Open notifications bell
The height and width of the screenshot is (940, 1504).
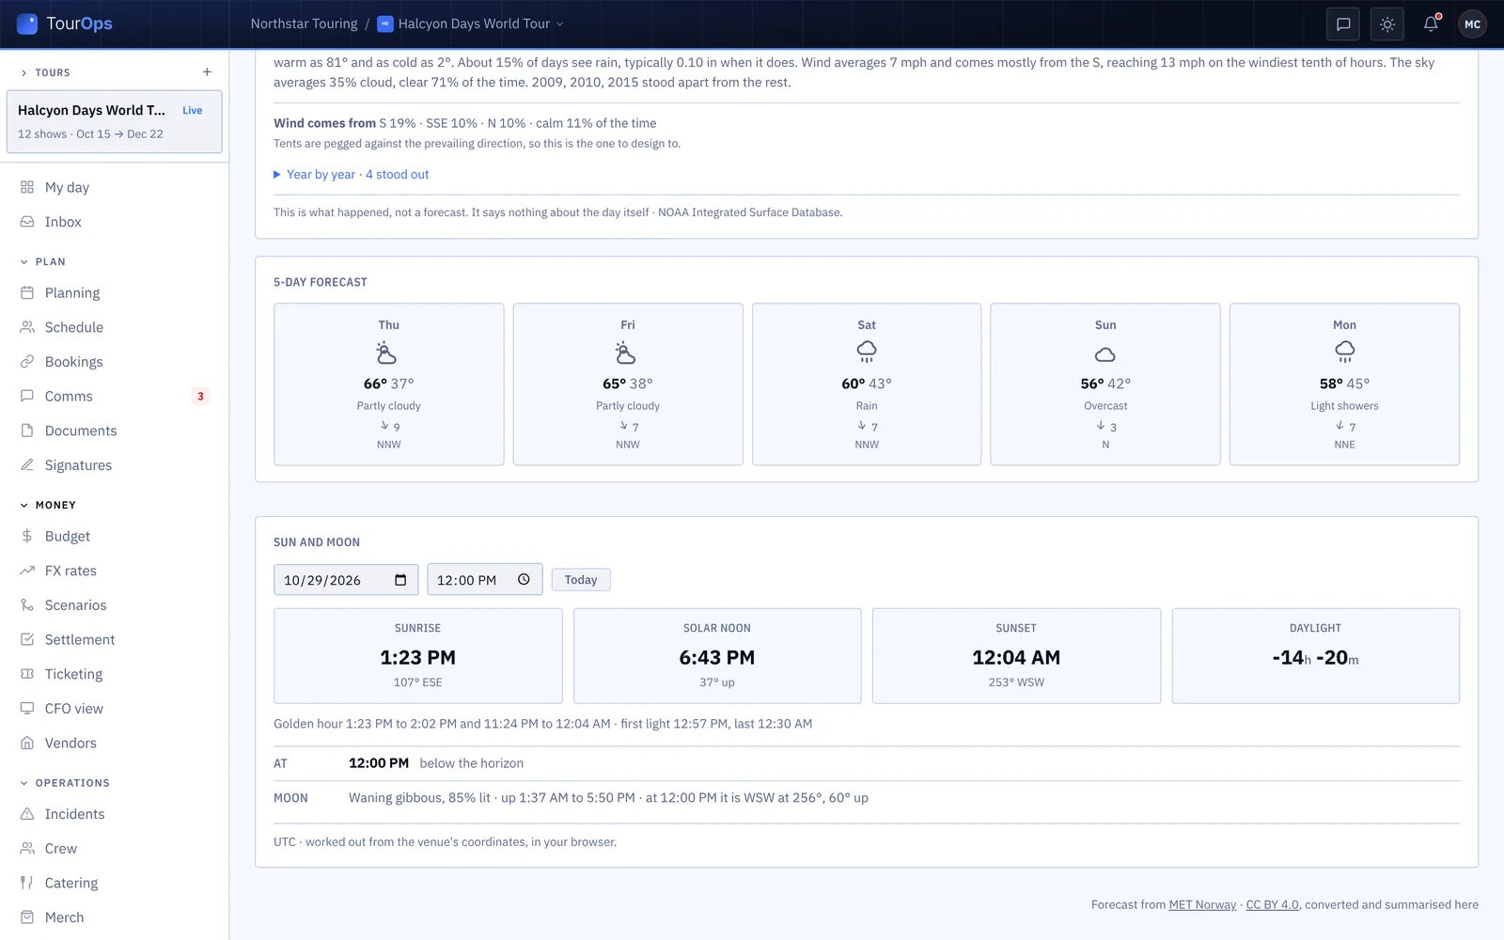tap(1431, 24)
